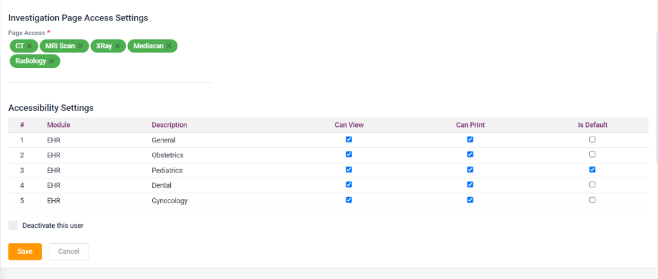
Task: Uncheck Can Print for Obstetrics
Action: point(470,155)
